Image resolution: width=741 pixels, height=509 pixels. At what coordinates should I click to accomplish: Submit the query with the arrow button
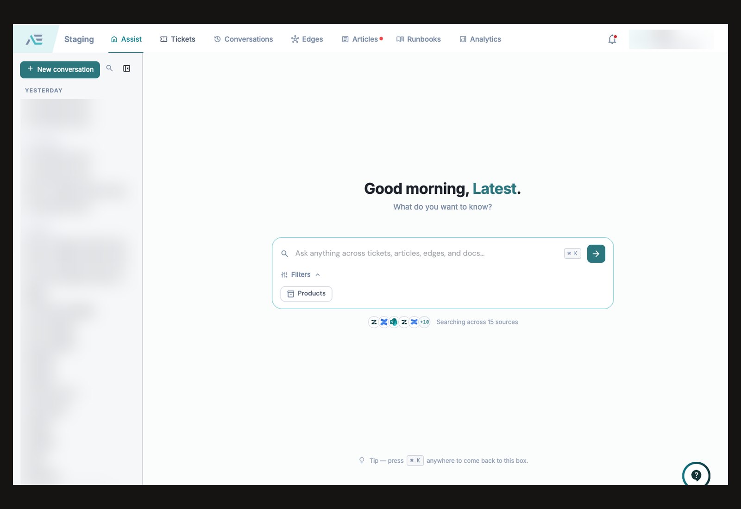[596, 254]
